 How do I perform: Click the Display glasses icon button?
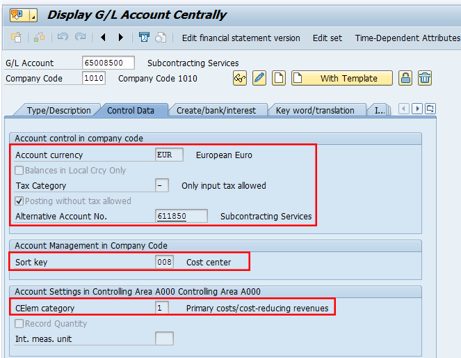click(240, 78)
